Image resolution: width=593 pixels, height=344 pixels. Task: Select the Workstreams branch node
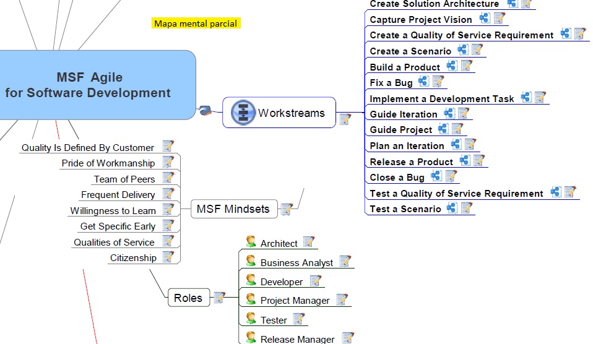pos(290,113)
